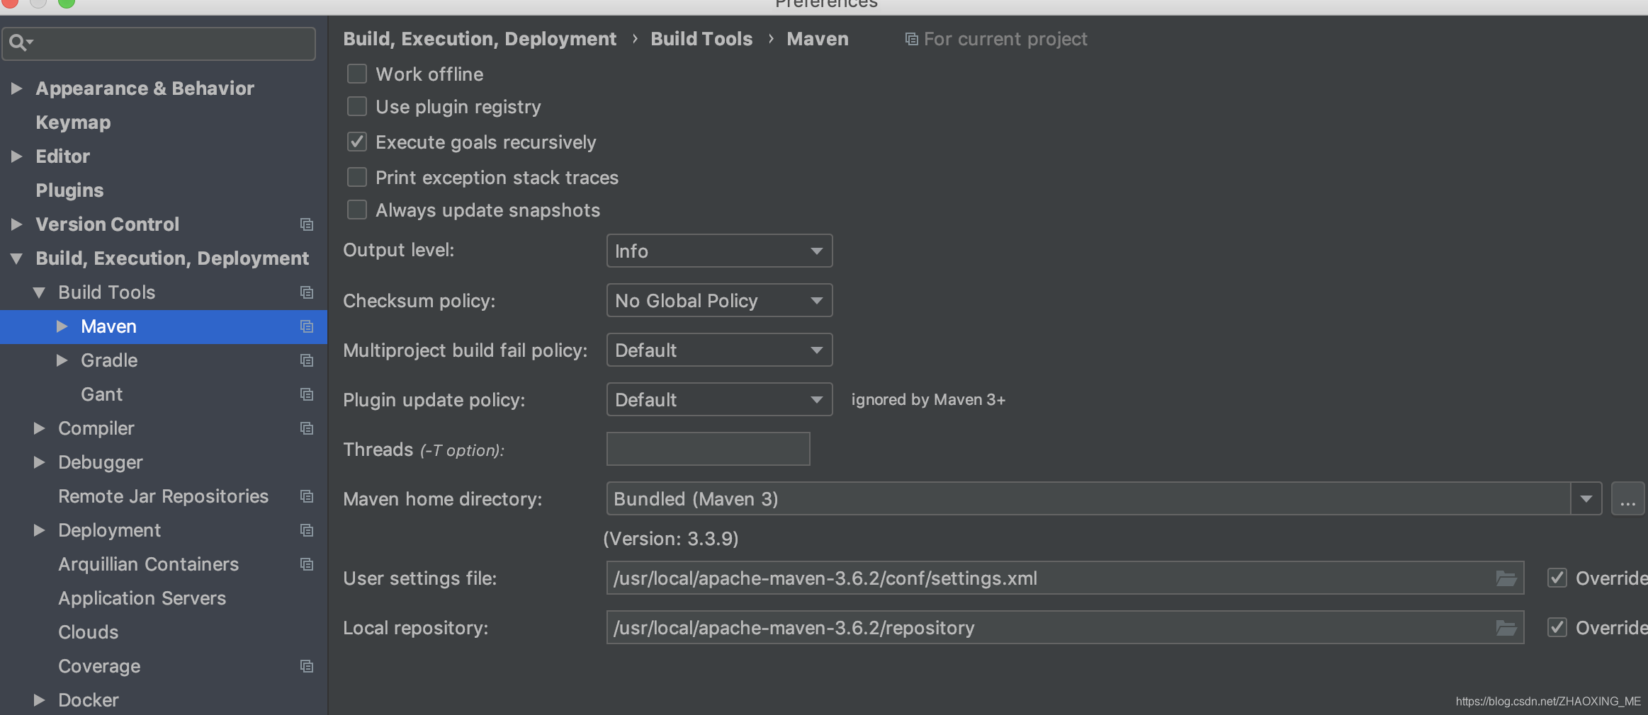Select Keymap in settings tree
Image resolution: width=1648 pixels, height=715 pixels.
73,122
